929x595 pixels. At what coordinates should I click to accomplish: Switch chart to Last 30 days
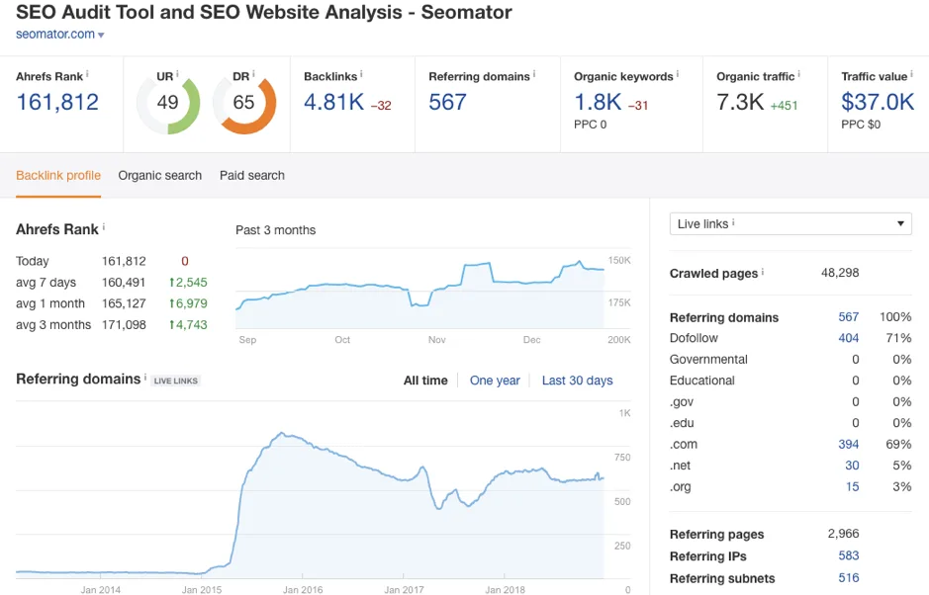[577, 381]
